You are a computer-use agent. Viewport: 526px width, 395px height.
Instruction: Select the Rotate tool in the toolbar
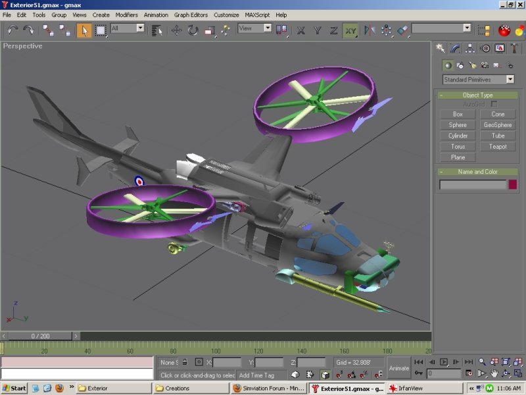point(193,30)
